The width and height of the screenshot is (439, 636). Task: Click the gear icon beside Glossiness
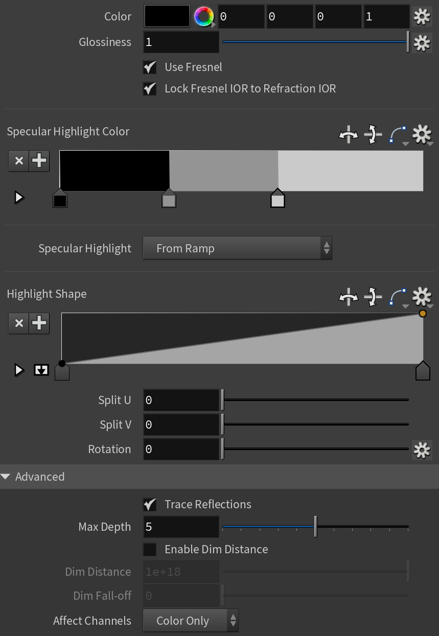tap(422, 42)
